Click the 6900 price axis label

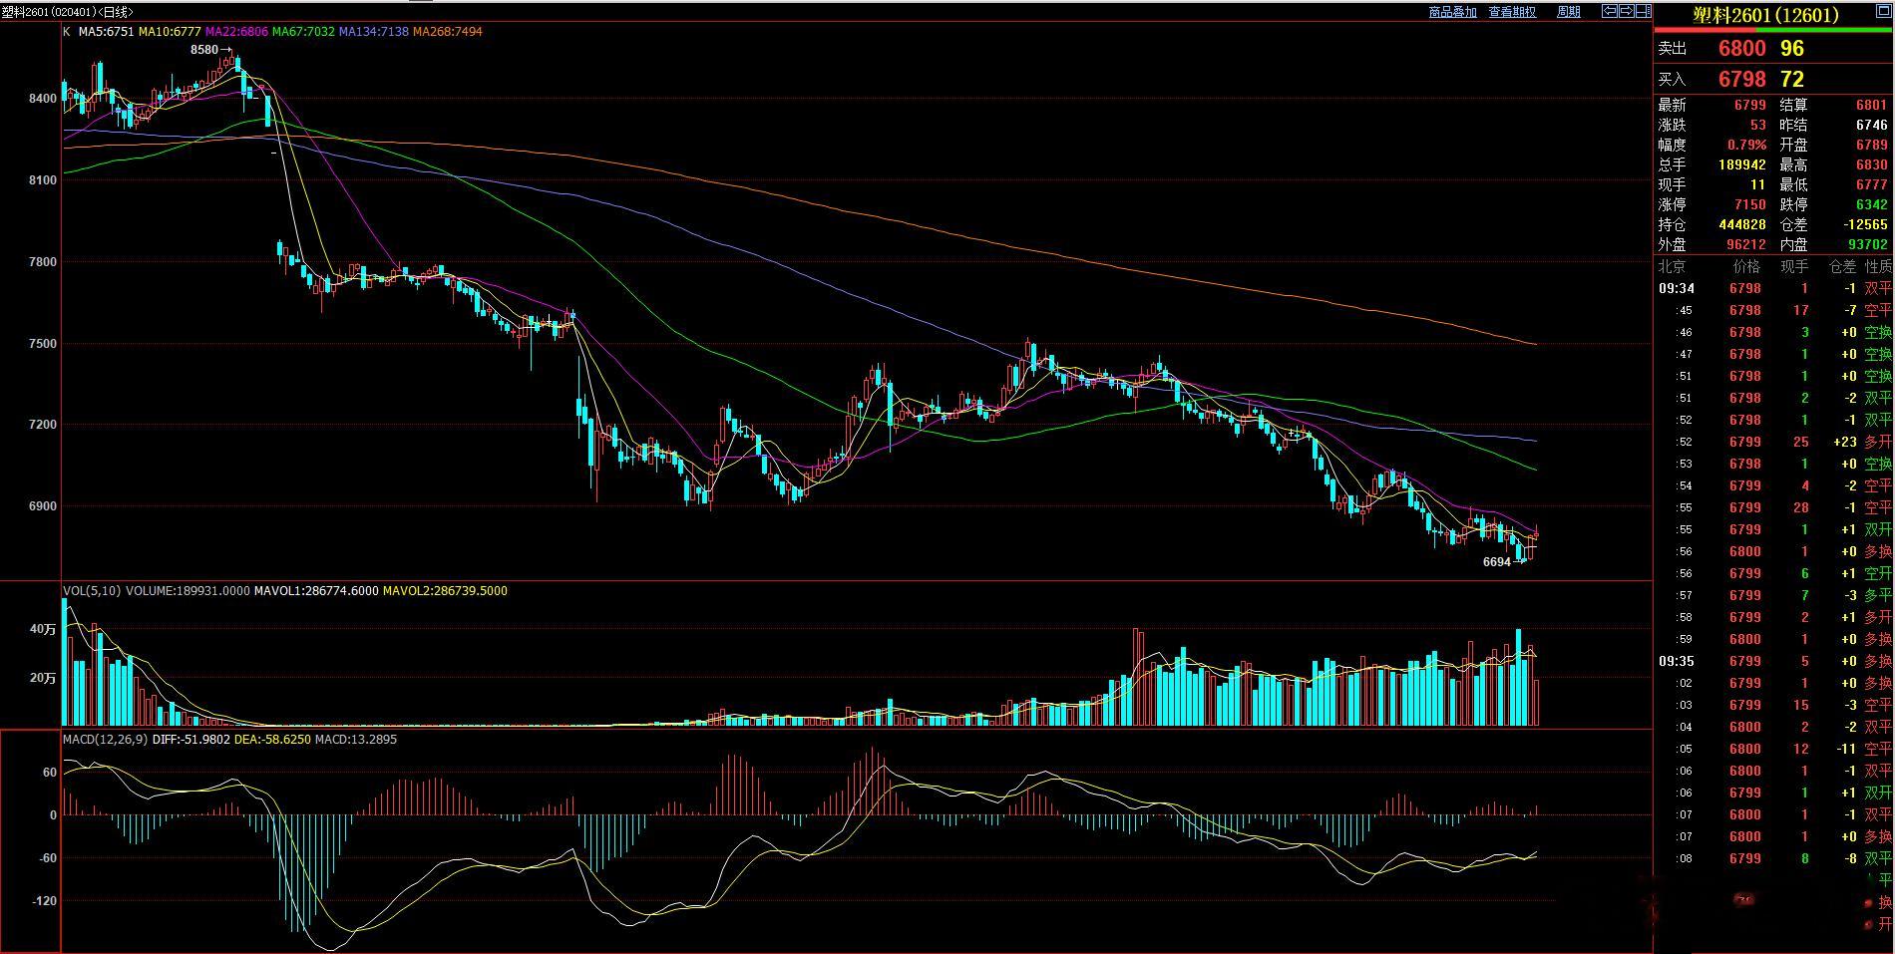click(43, 506)
